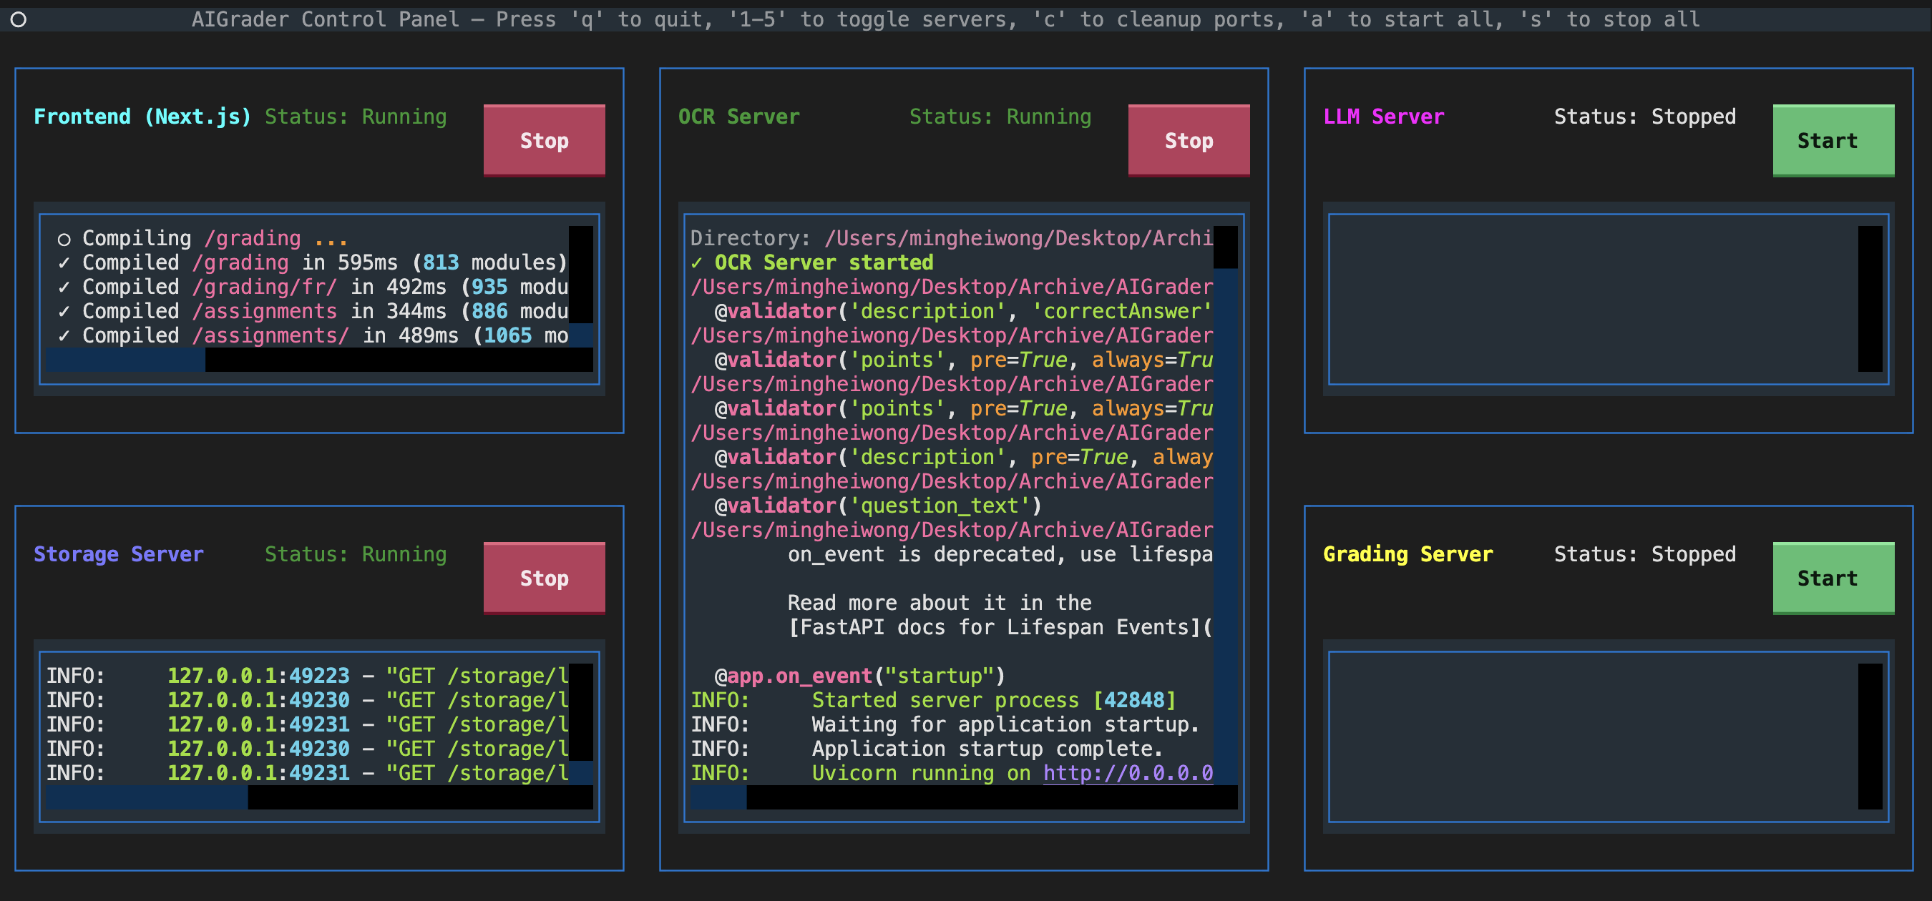Click Frontend 'Status: Running' label
Viewport: 1932px width, 901px height.
point(356,116)
